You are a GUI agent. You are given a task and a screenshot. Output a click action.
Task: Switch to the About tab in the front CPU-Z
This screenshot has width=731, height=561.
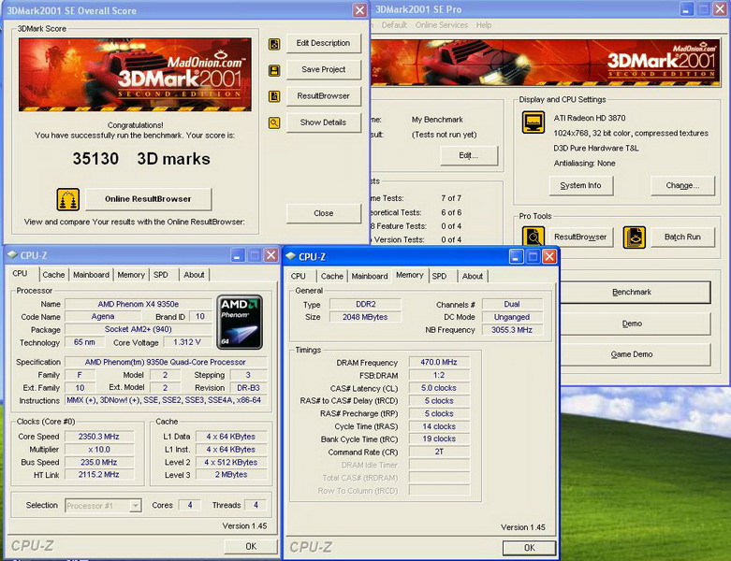click(x=473, y=276)
